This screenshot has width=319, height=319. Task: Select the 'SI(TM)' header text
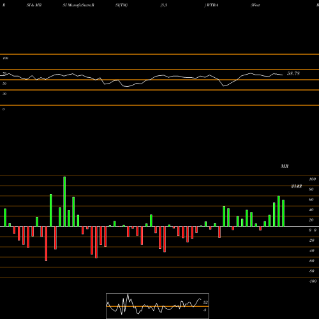(121, 5)
